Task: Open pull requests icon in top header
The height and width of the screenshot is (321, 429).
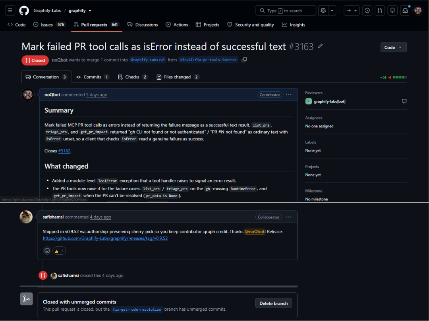Action: 380,11
